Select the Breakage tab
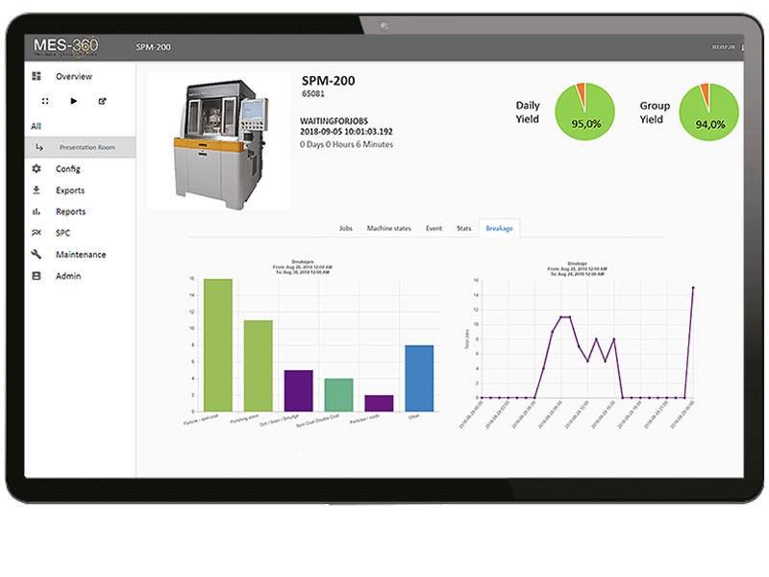This screenshot has width=769, height=577. click(499, 229)
